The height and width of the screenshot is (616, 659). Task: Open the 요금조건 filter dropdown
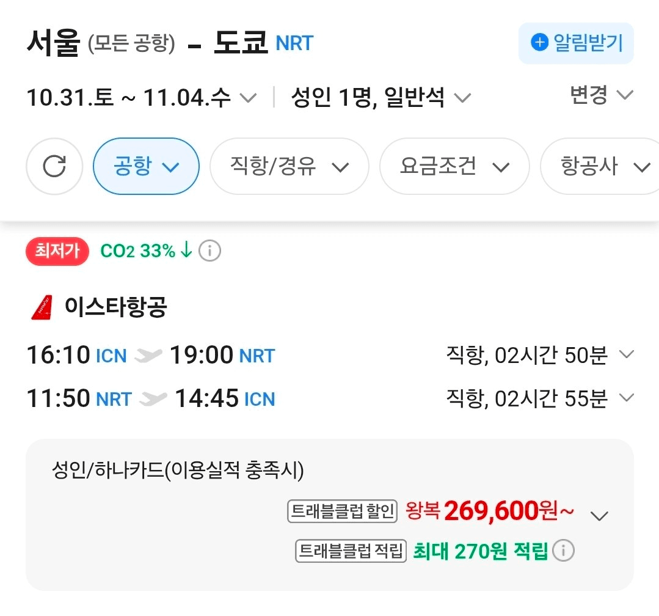point(454,166)
